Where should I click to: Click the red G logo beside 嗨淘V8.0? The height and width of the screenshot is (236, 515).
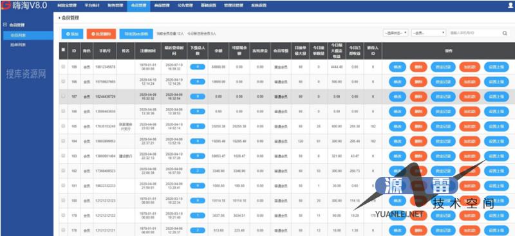click(x=6, y=5)
